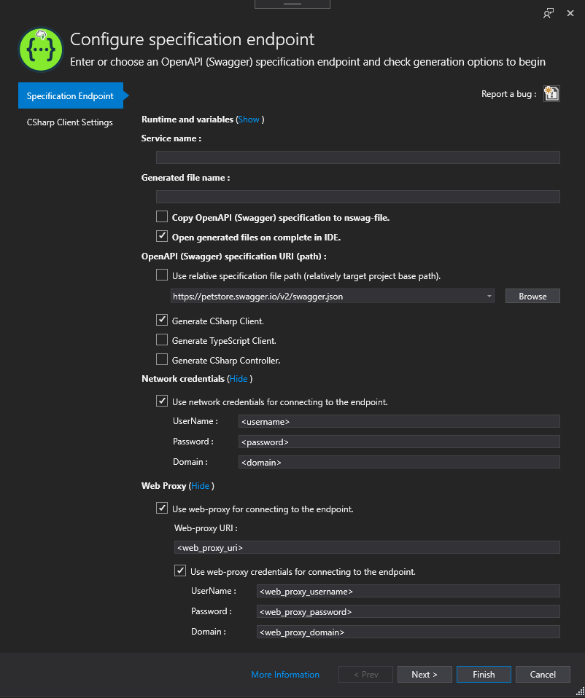
Task: Click the Service name input field
Action: [x=357, y=157]
